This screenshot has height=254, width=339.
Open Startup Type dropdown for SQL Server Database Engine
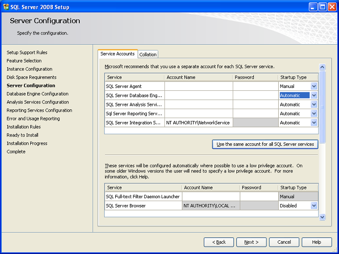pos(314,95)
